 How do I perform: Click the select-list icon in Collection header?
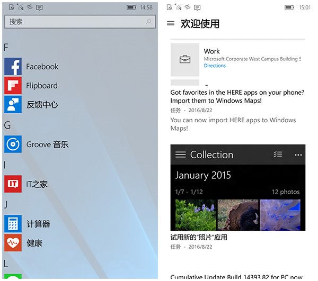click(278, 155)
